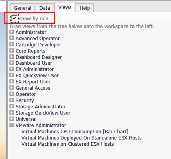Expand the Security role plus icon

click(11, 100)
